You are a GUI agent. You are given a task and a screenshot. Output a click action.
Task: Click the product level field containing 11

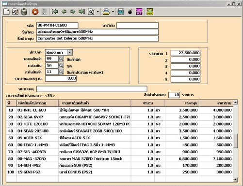point(52,72)
